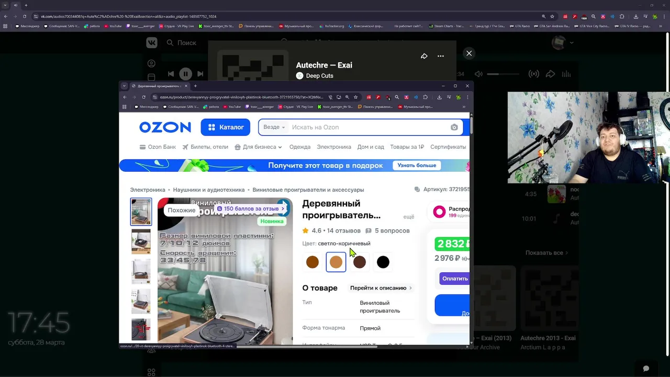670x377 pixels.
Task: Click the Похожие button on product image
Action: pyautogui.click(x=182, y=210)
